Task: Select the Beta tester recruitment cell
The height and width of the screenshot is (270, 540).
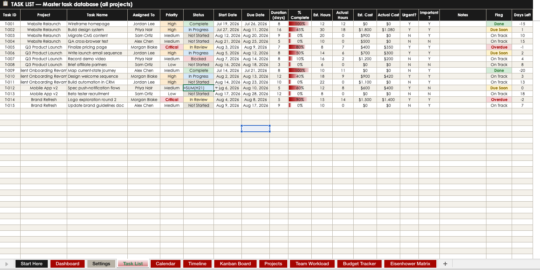Action: coord(97,94)
